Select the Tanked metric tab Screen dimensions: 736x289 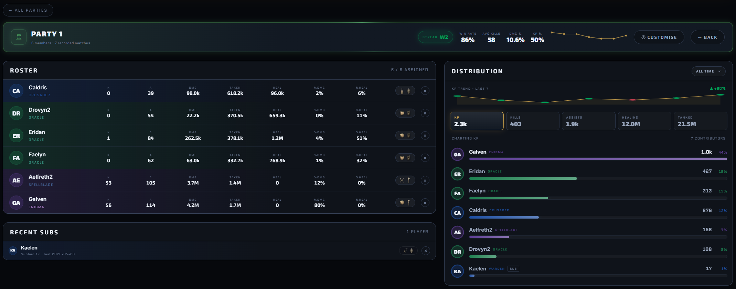[701, 121]
